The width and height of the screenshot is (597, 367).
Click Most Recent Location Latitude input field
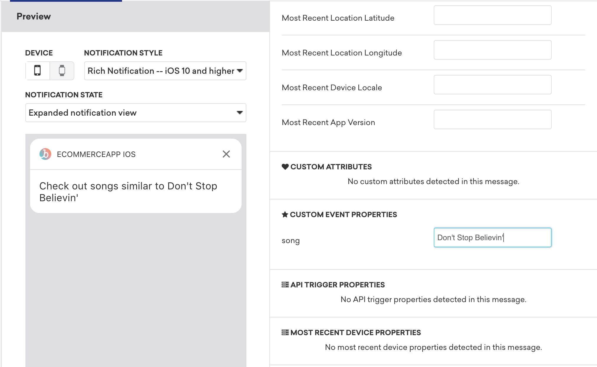492,17
